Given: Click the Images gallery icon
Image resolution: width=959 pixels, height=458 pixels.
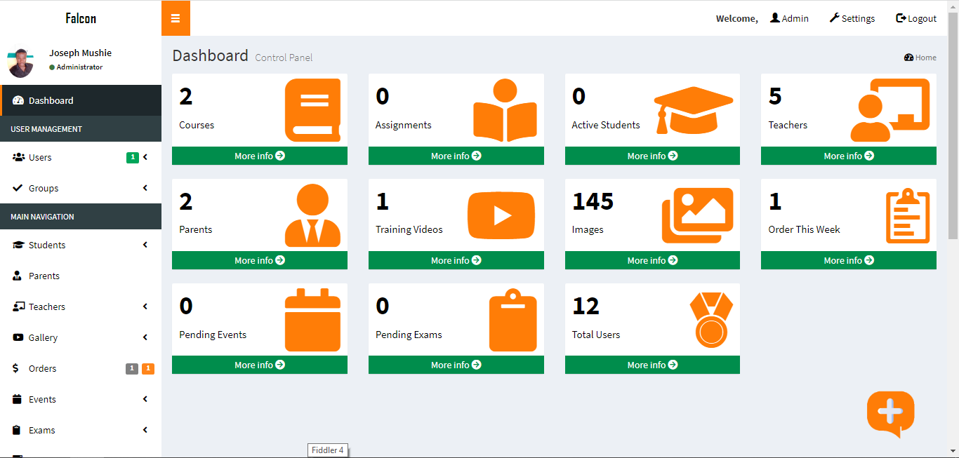Looking at the screenshot, I should click(697, 215).
